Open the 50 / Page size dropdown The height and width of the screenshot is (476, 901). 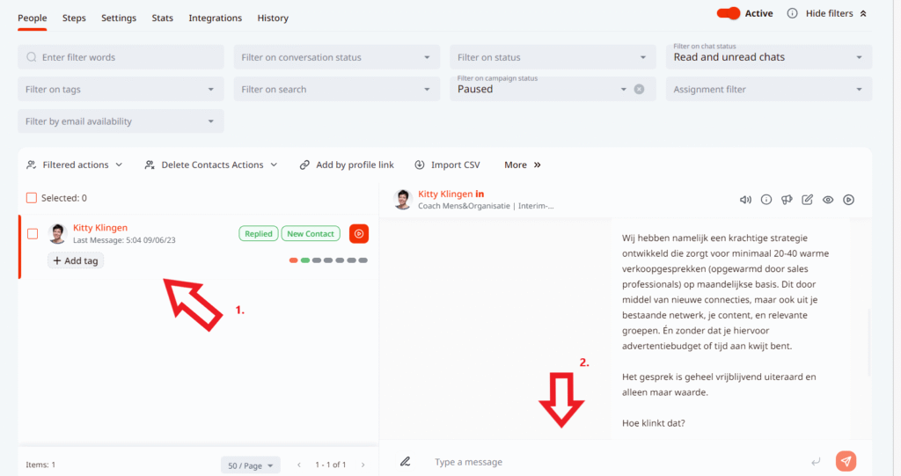[250, 465]
